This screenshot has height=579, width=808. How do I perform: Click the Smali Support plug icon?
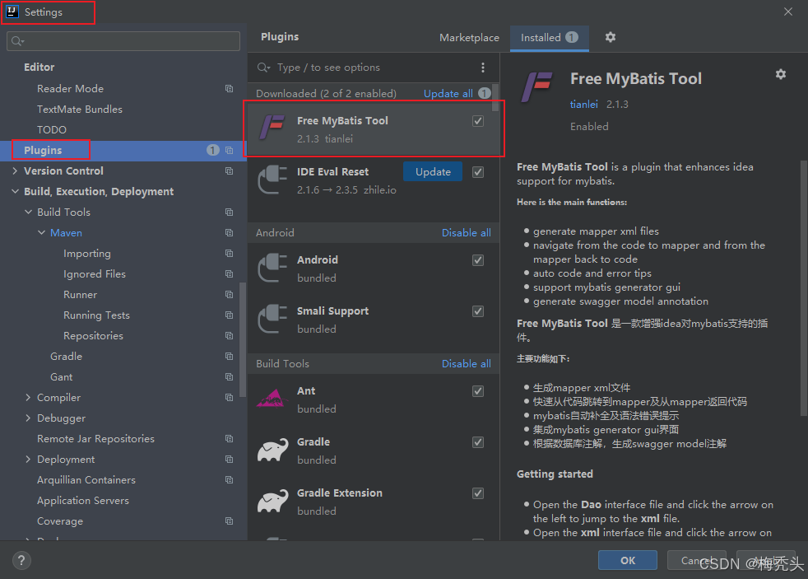[272, 319]
